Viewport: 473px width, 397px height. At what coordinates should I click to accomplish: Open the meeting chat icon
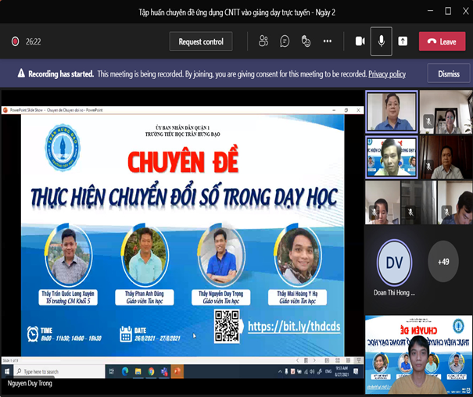coord(285,41)
